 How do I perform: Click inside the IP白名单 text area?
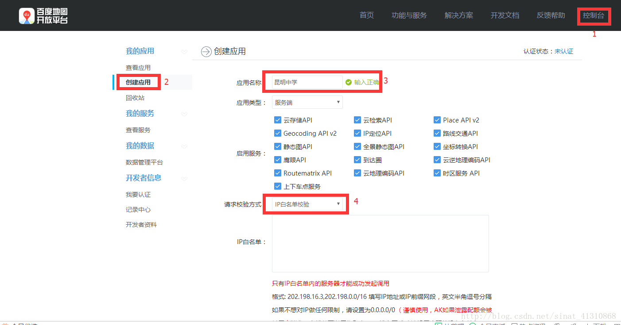tap(380, 244)
